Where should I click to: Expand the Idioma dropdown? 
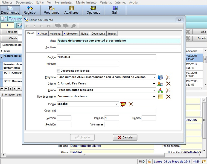(x=117, y=104)
